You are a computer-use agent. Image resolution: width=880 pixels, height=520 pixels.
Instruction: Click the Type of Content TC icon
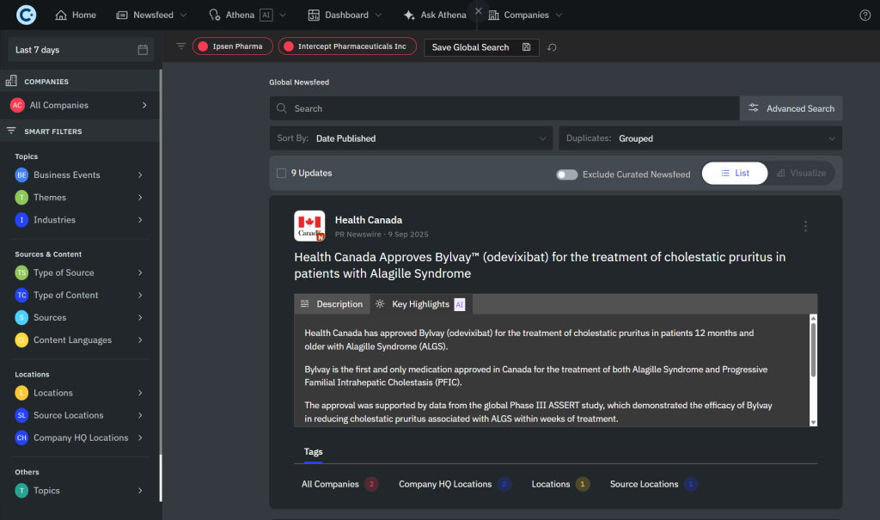[21, 295]
